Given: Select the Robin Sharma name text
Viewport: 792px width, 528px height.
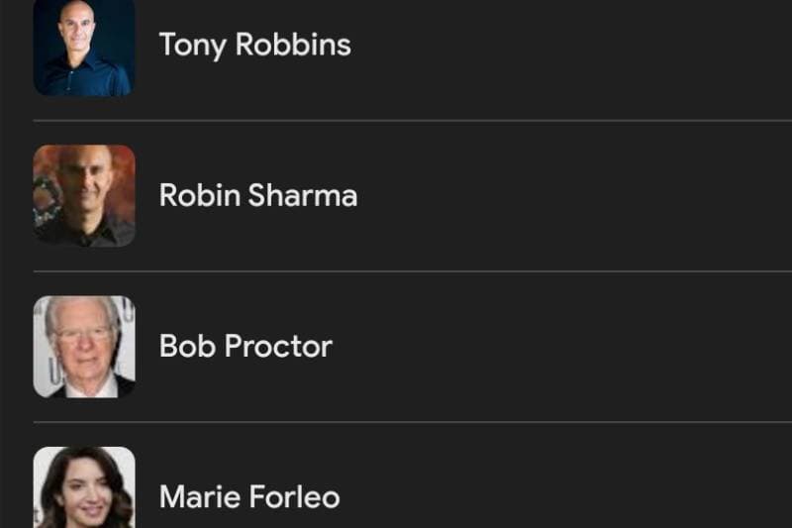Looking at the screenshot, I should click(x=258, y=195).
